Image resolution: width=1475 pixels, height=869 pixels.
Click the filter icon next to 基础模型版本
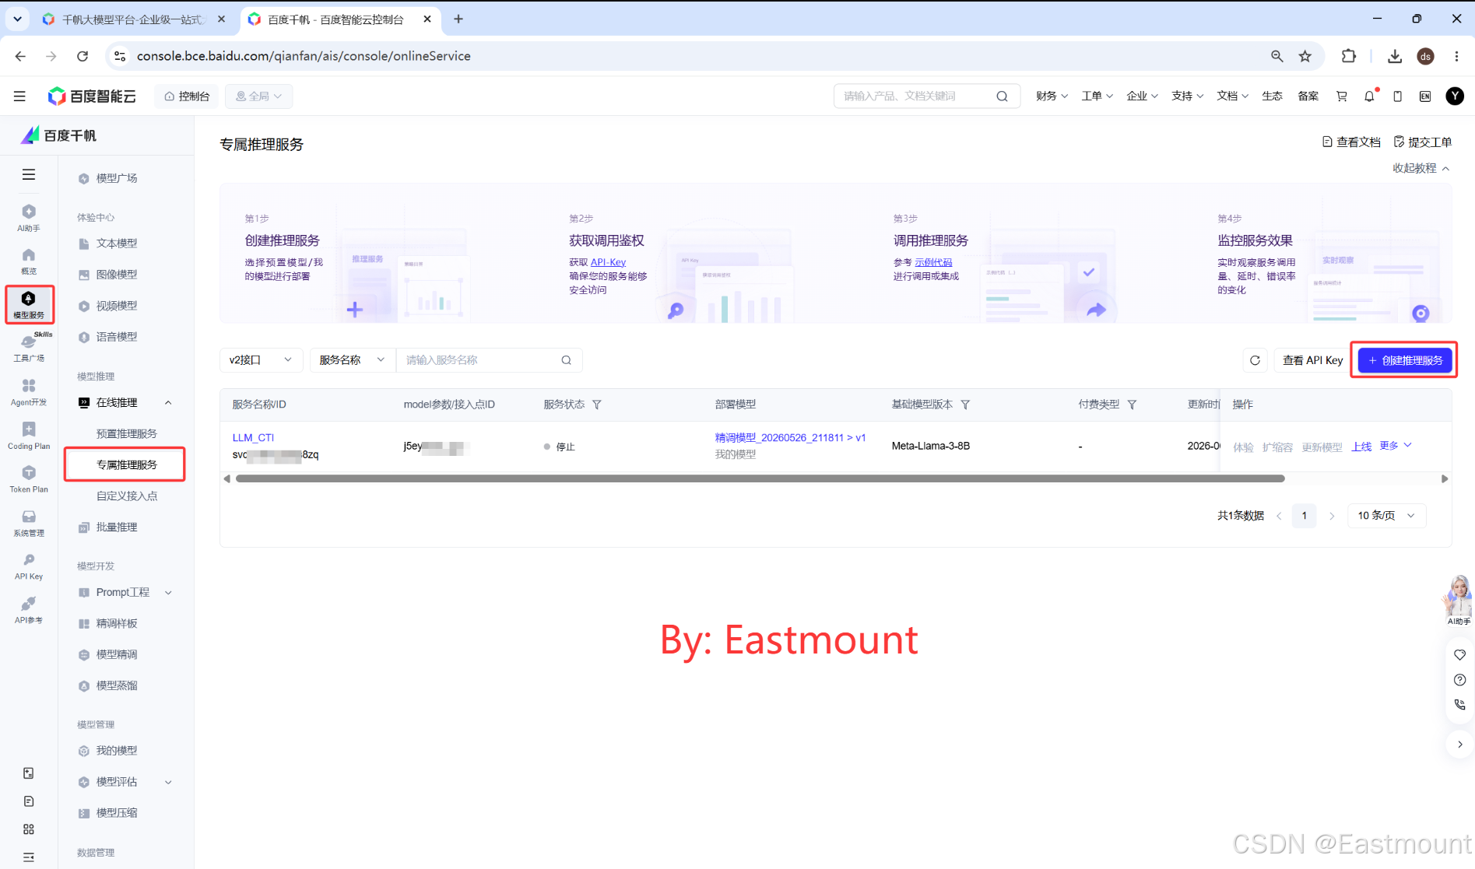point(965,405)
